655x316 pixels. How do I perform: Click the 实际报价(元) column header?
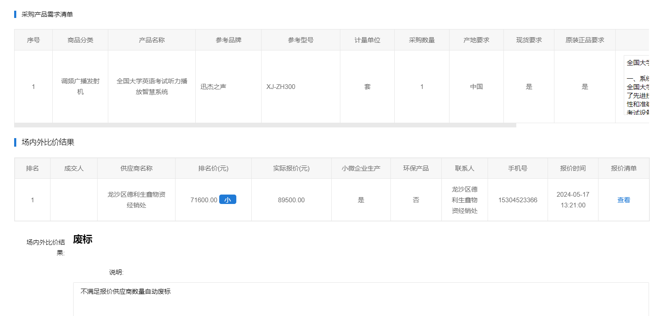(291, 168)
